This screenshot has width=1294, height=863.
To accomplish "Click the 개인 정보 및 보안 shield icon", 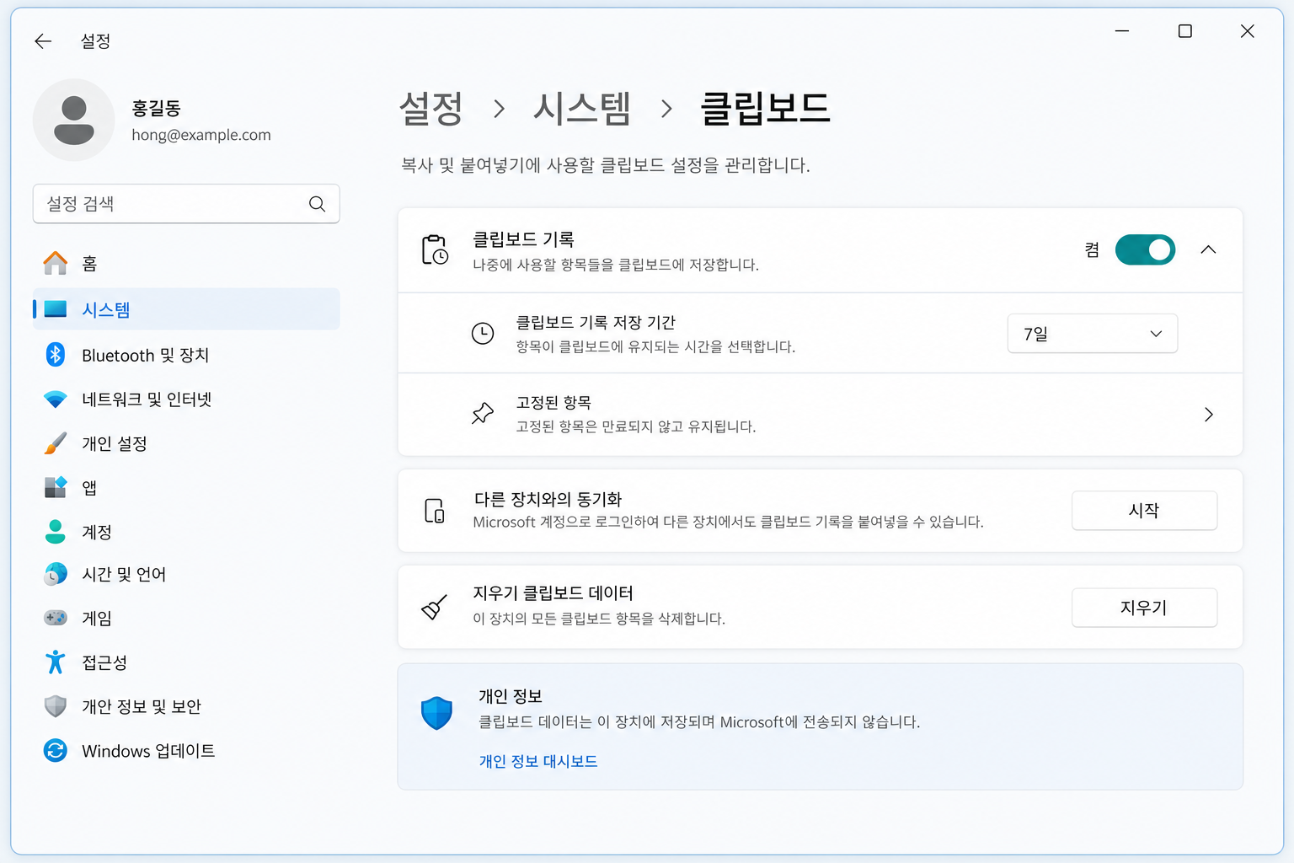I will click(56, 706).
